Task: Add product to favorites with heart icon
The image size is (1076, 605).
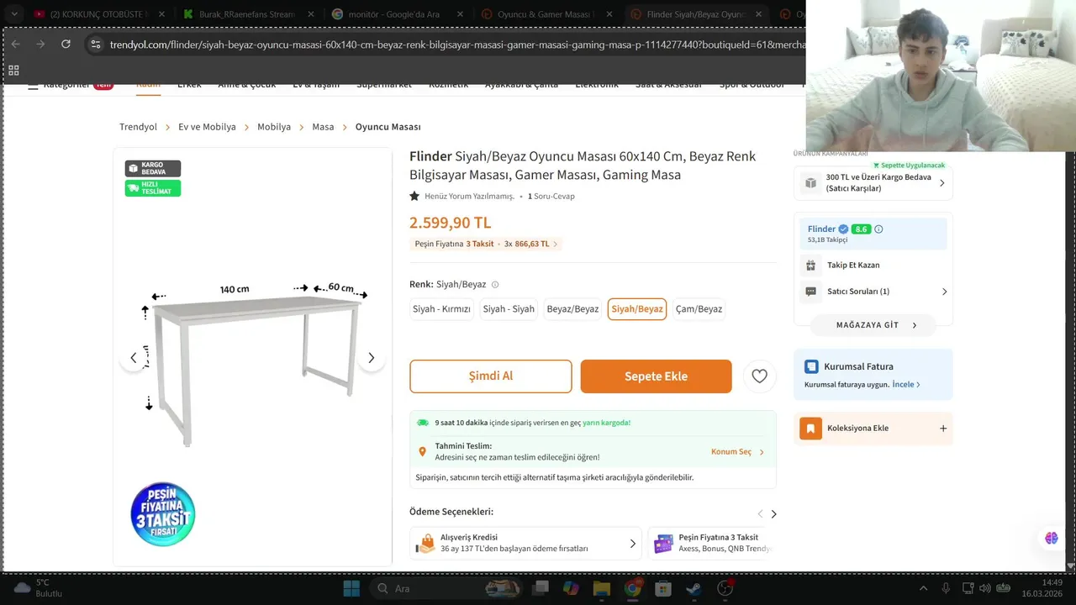Action: [759, 376]
